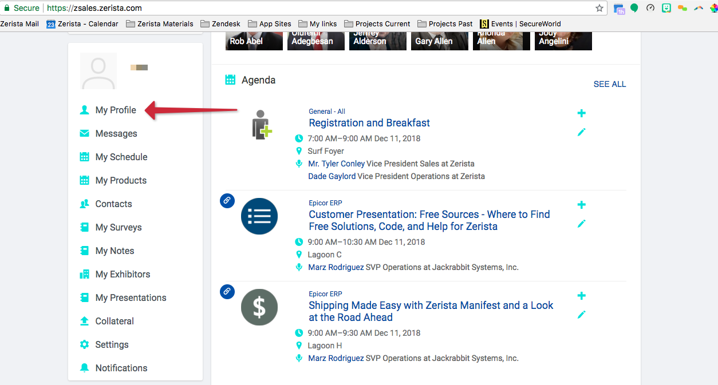This screenshot has height=385, width=718.
Task: Add Customer Presentation session with plus icon
Action: (582, 205)
